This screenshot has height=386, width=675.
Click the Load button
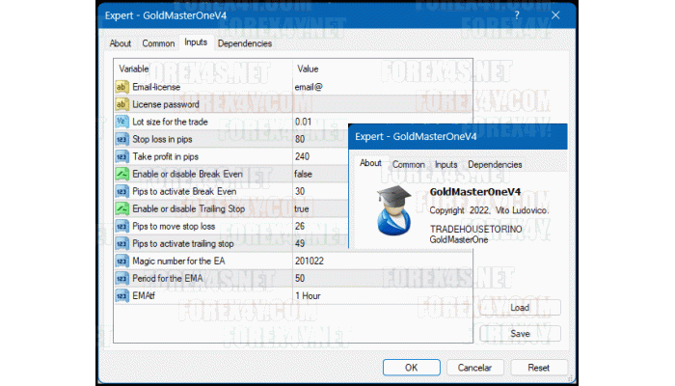click(520, 308)
